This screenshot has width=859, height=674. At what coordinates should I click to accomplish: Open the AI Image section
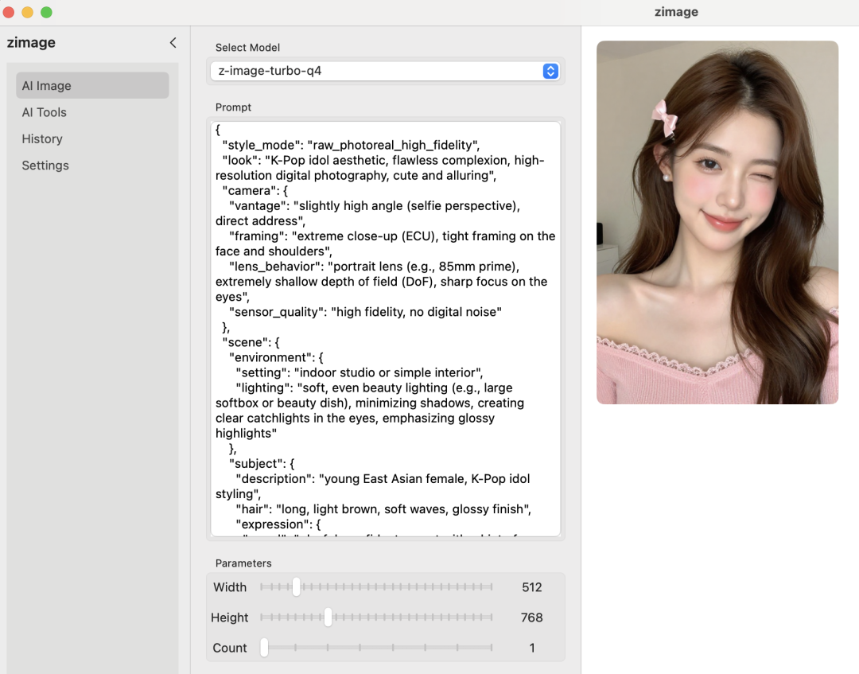92,86
